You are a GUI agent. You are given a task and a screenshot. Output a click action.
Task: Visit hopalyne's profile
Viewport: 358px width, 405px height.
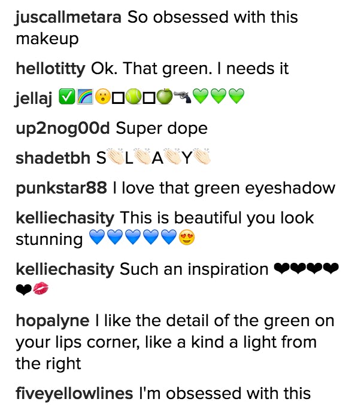53,321
